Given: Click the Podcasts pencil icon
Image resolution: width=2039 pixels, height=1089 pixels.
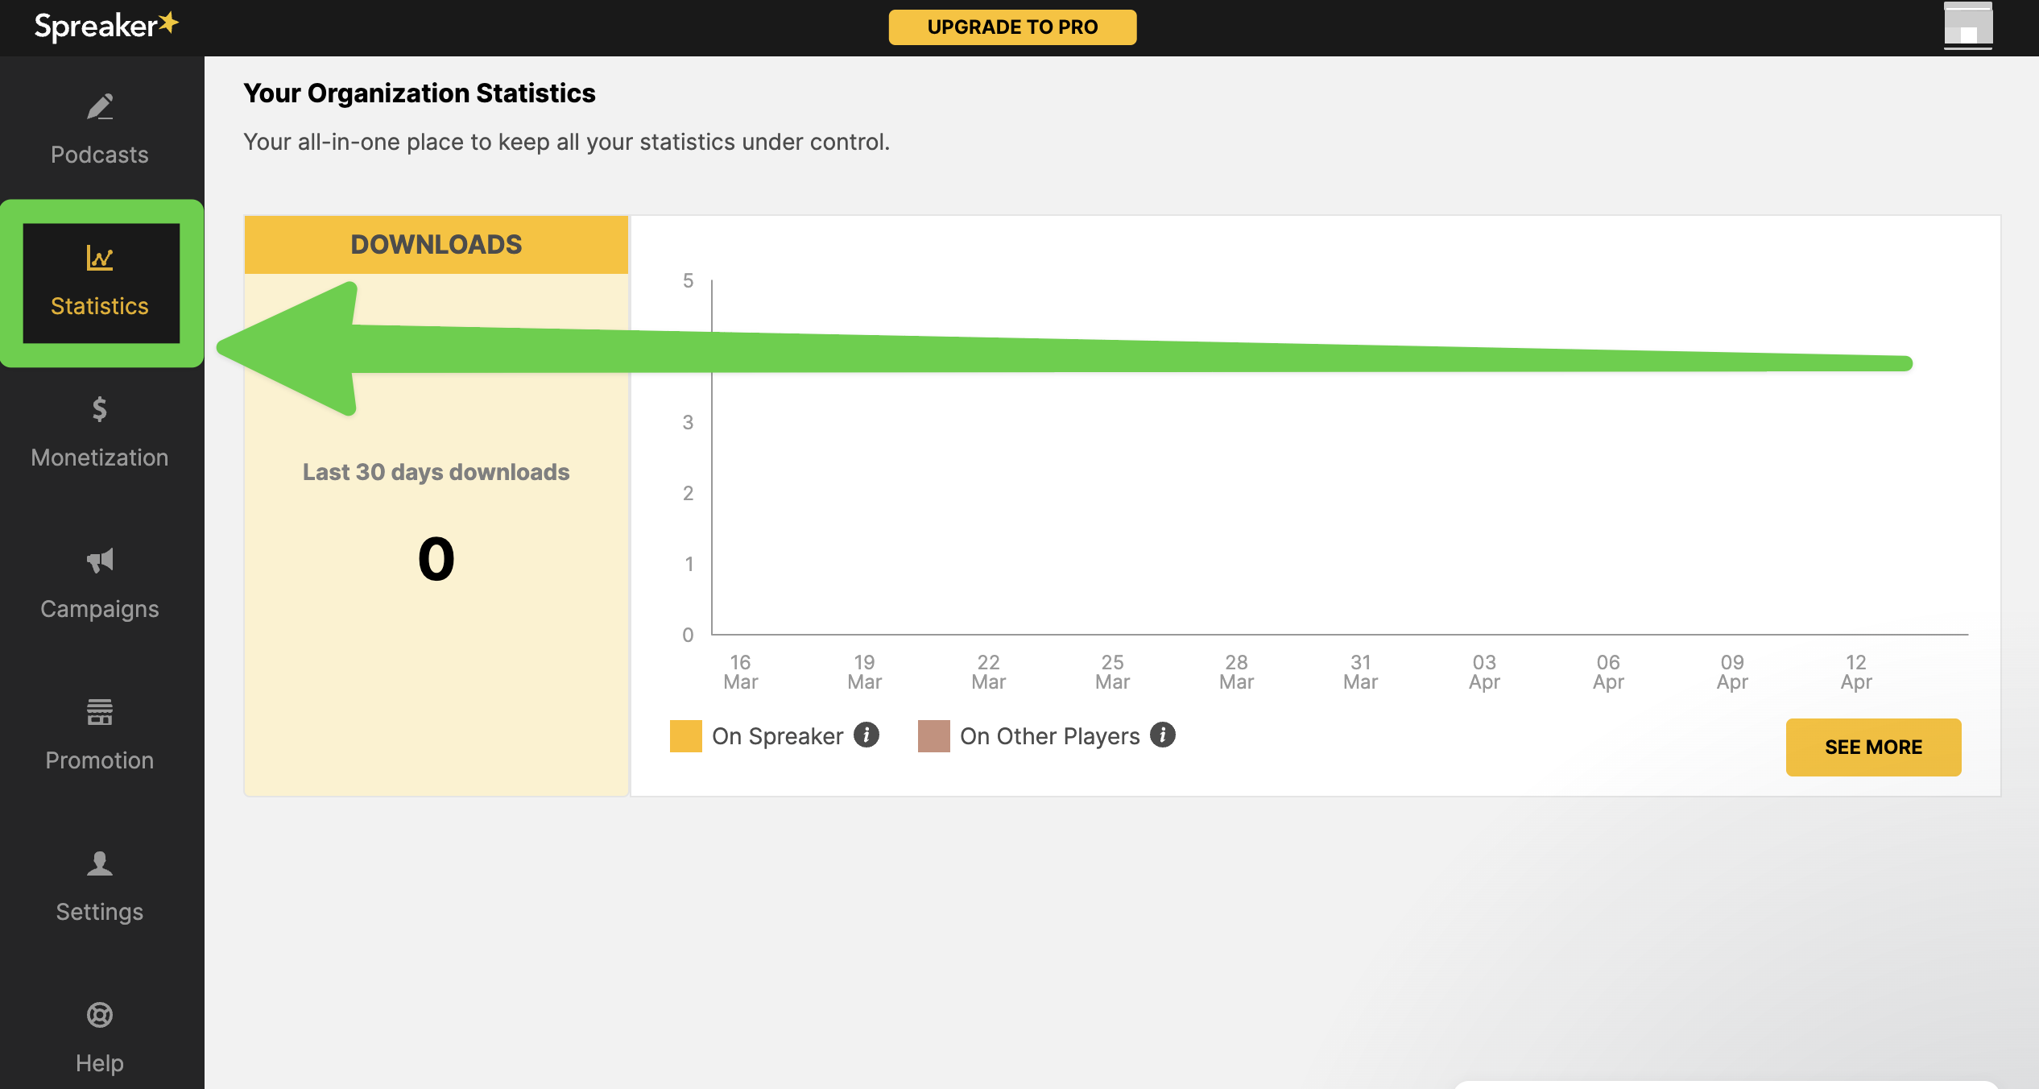Looking at the screenshot, I should [x=100, y=106].
